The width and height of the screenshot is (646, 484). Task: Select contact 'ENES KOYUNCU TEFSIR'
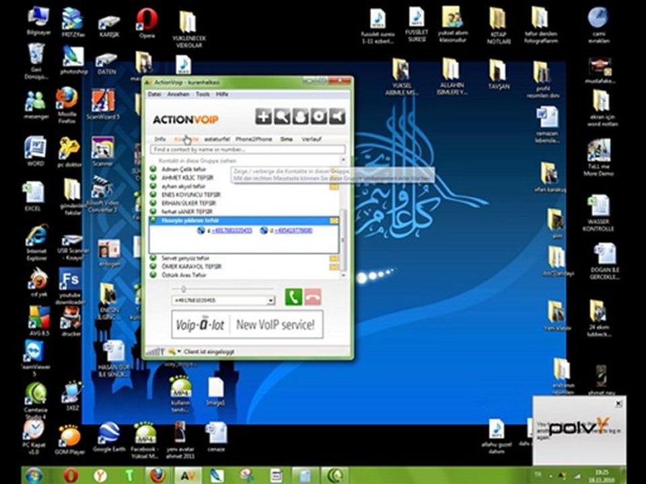pos(190,195)
